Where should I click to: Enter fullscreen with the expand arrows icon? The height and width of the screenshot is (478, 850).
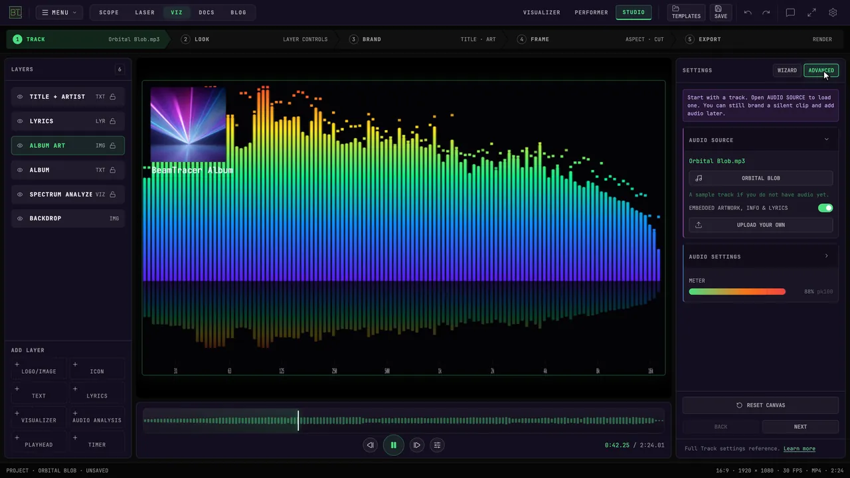tap(811, 13)
